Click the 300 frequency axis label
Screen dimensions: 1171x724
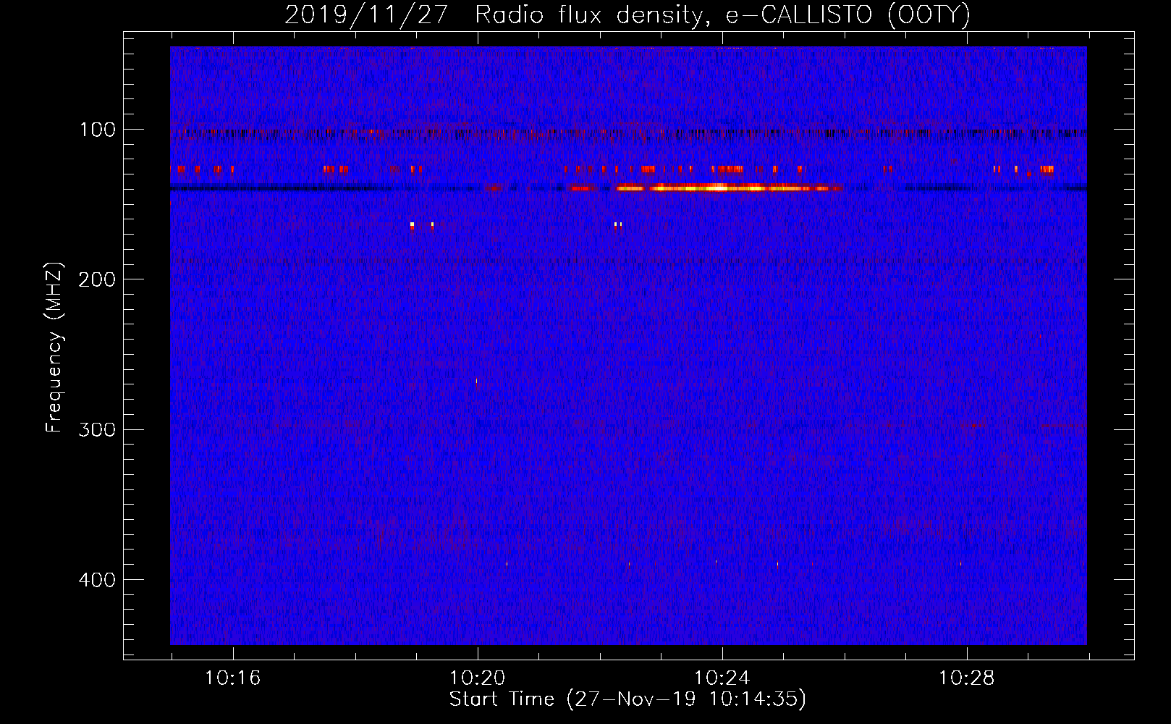point(97,430)
